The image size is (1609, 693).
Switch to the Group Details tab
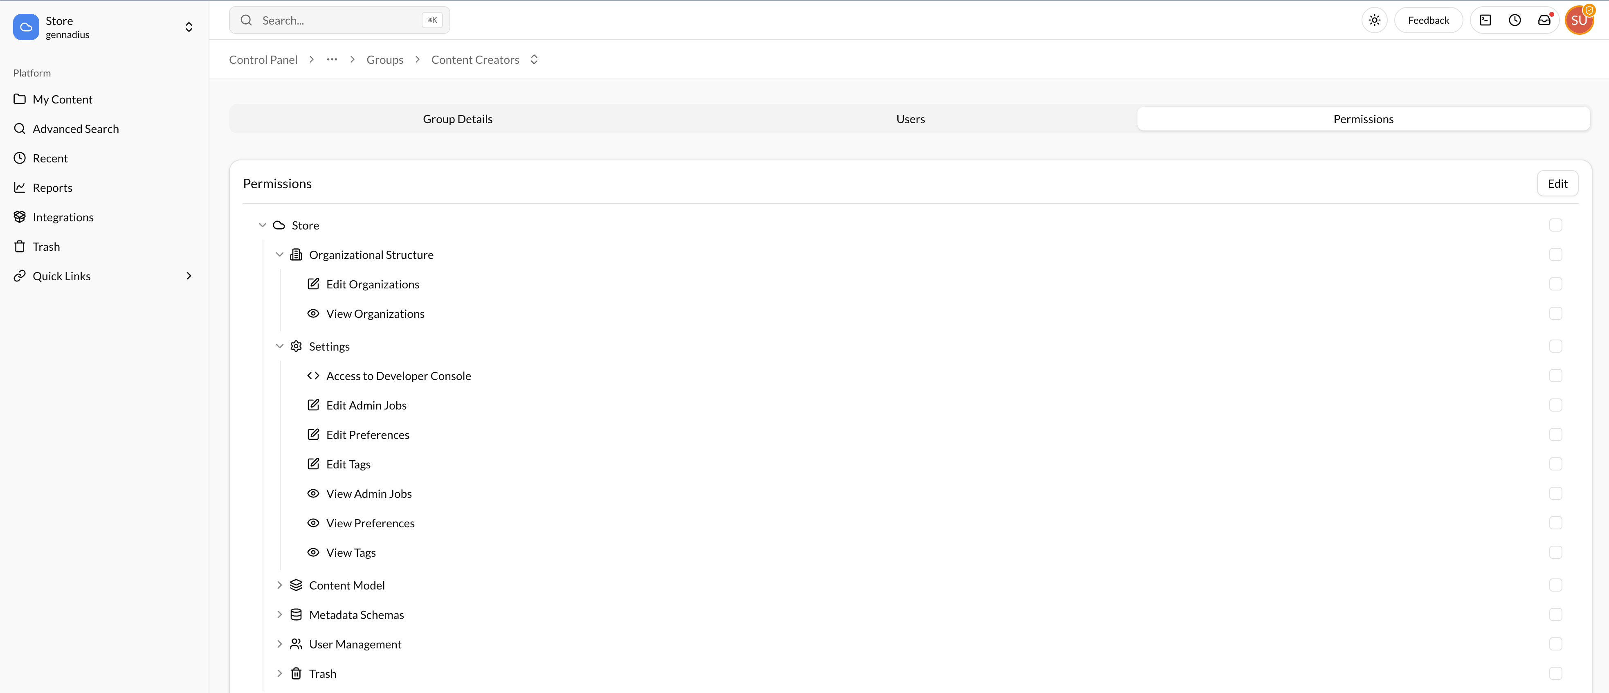point(457,118)
